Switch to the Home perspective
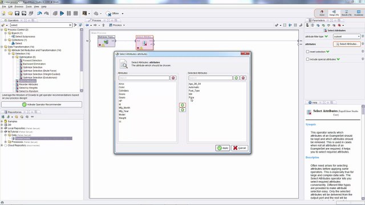 (x=322, y=13)
